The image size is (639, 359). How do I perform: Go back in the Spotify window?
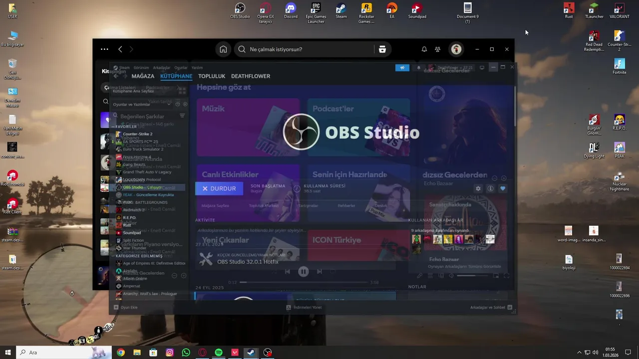point(120,49)
